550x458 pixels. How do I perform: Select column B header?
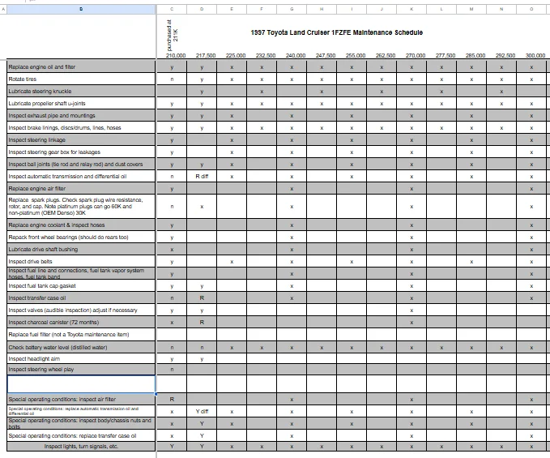point(81,9)
